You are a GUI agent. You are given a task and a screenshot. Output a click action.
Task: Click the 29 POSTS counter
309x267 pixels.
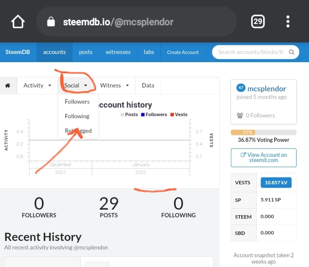click(109, 207)
